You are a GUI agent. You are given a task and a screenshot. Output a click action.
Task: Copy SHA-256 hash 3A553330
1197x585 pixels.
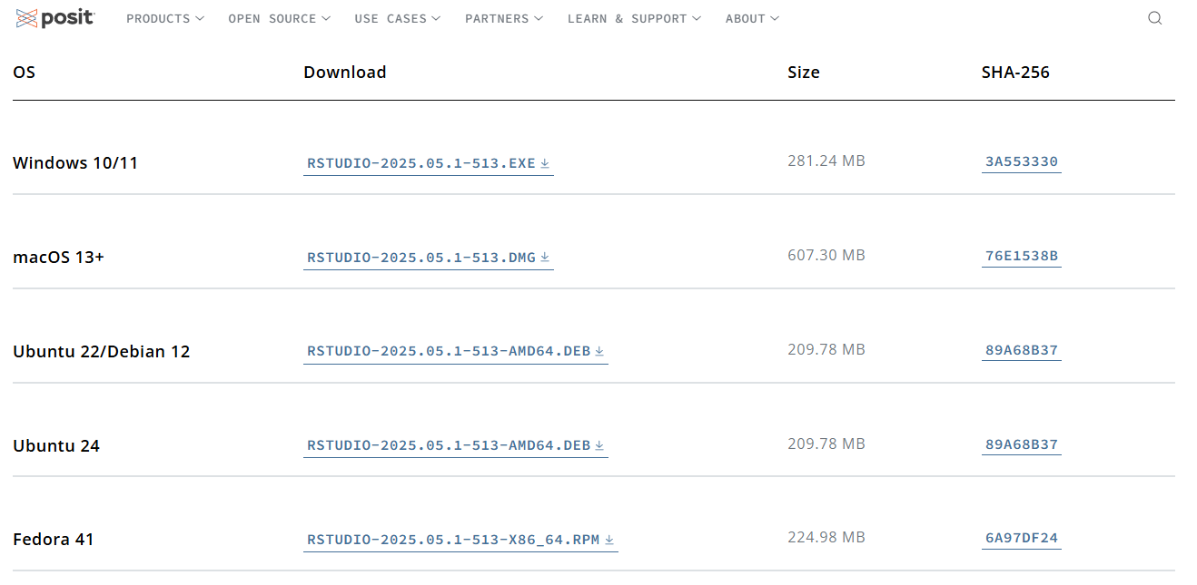(1022, 162)
